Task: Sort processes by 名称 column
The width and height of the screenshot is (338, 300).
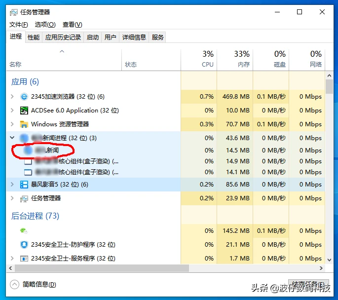Action: 64,60
